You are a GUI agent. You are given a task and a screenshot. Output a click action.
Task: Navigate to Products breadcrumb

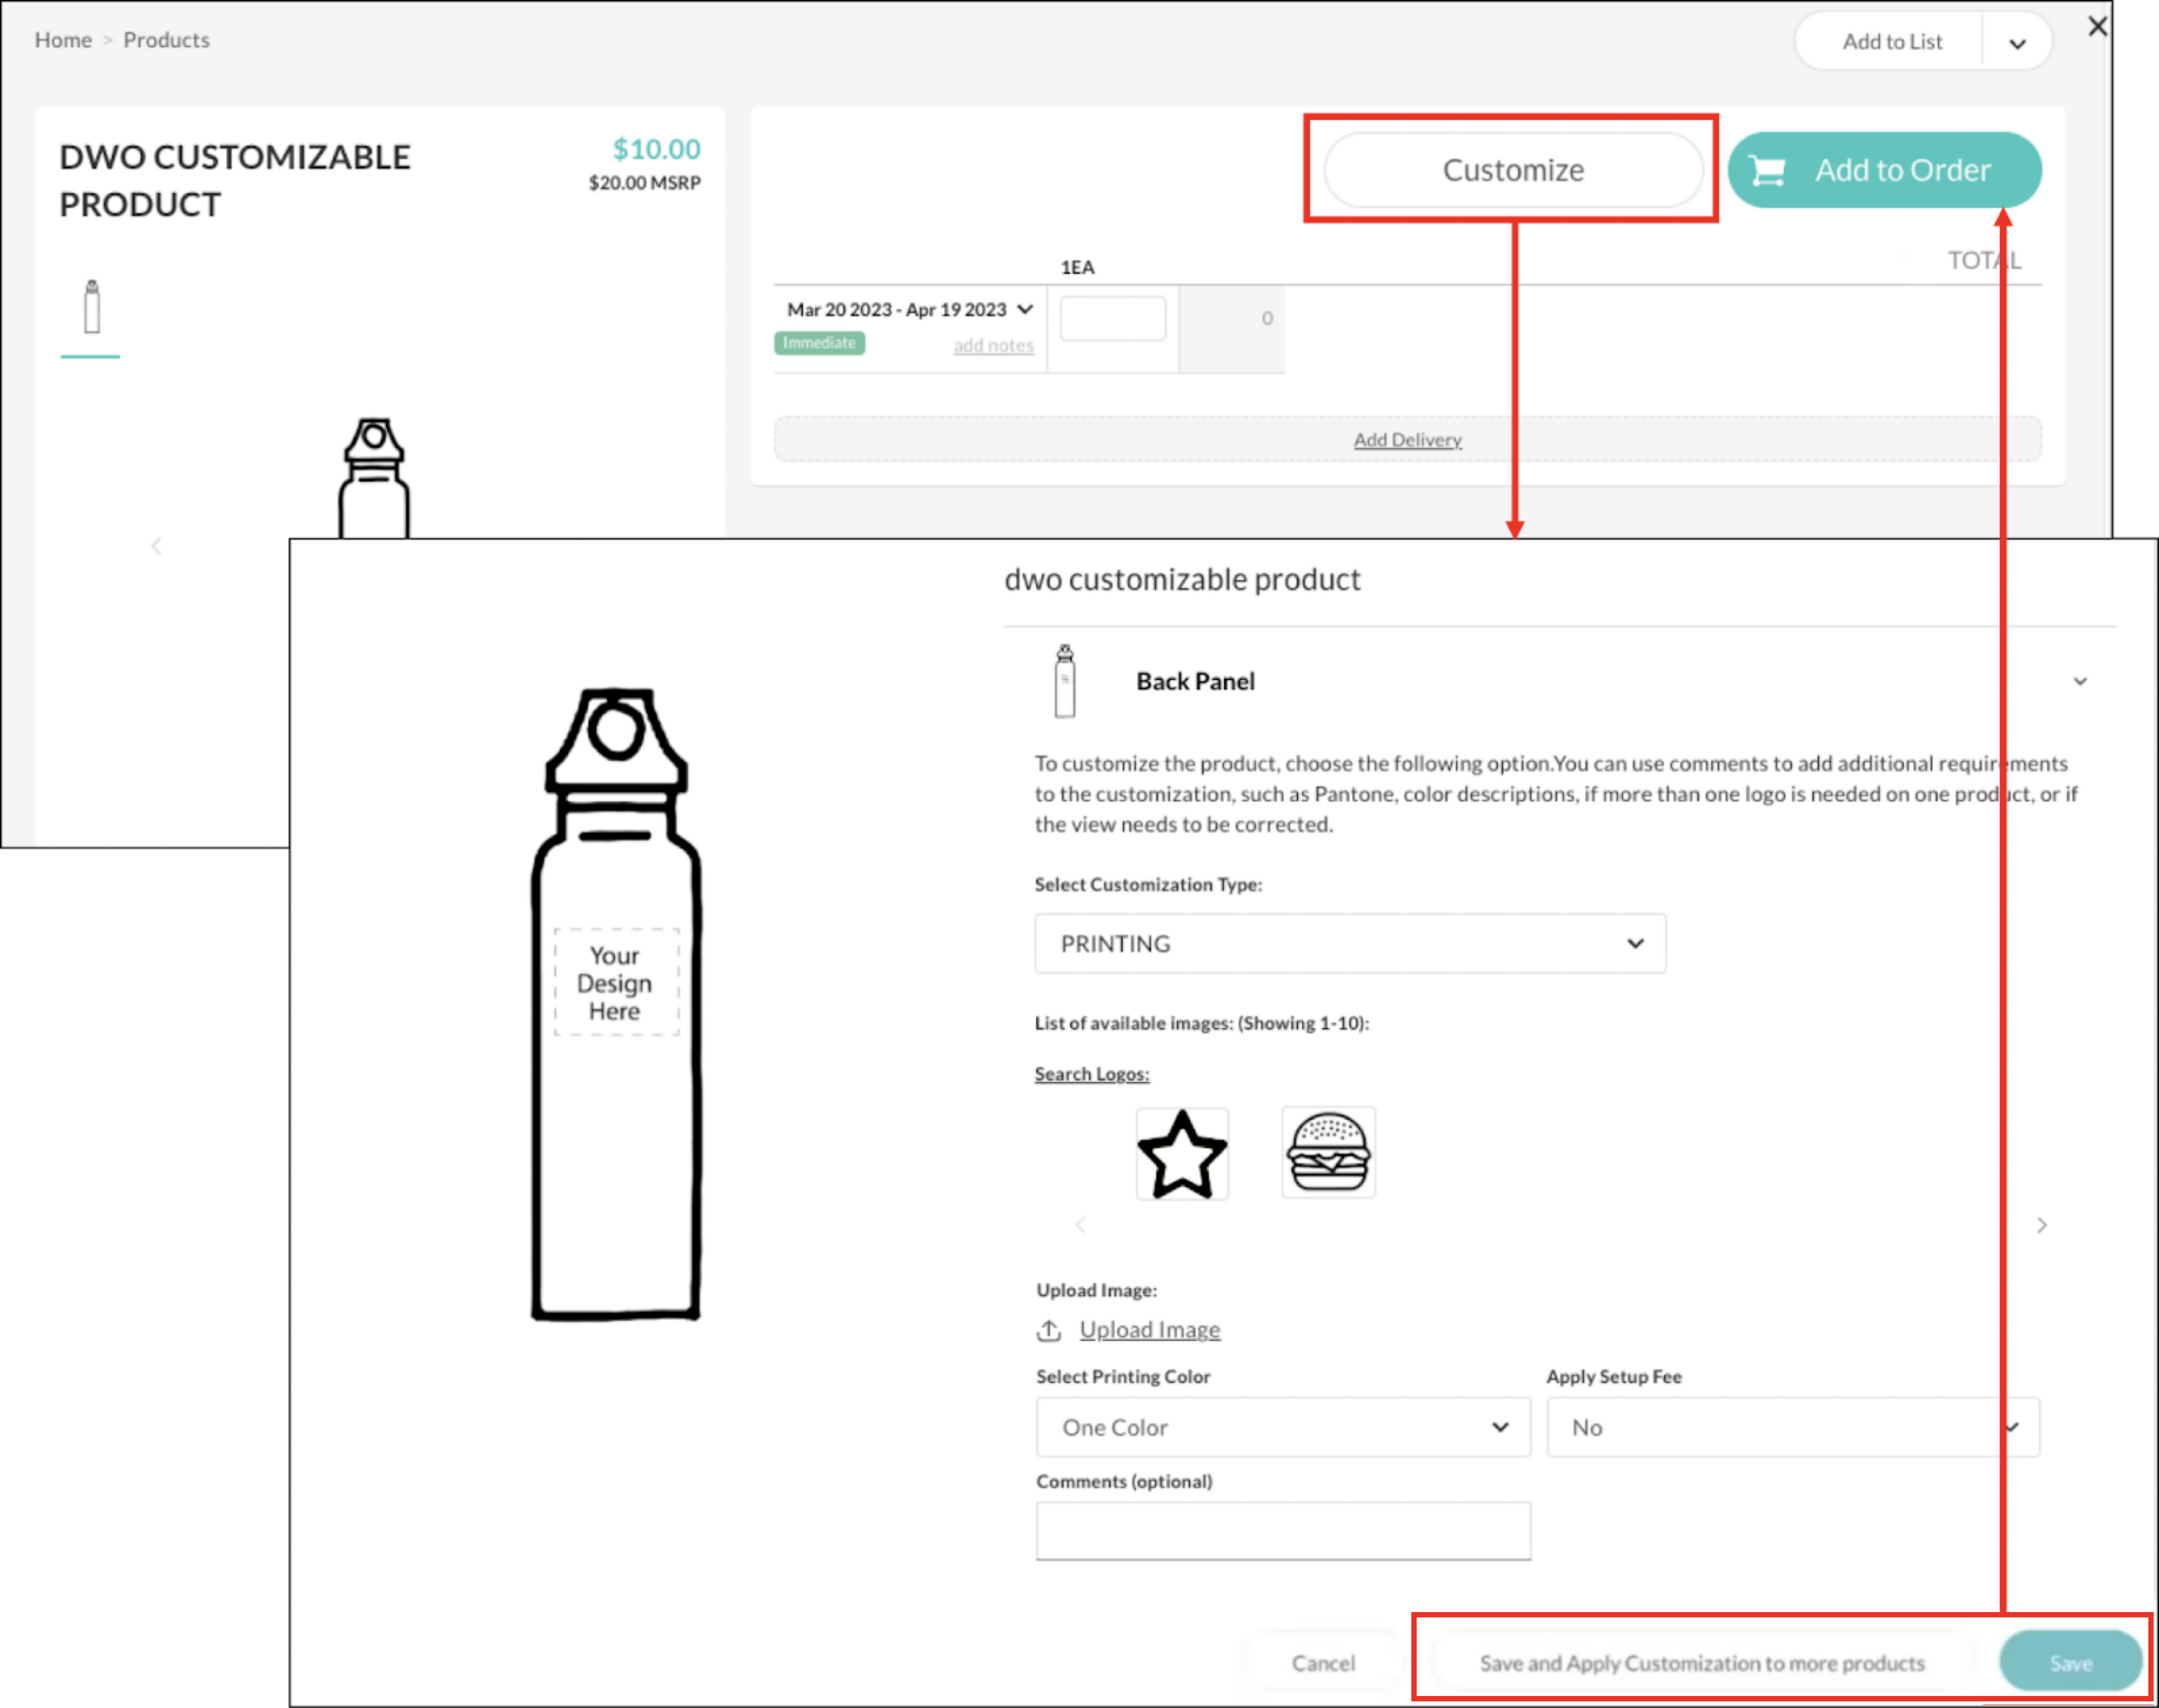tap(166, 40)
